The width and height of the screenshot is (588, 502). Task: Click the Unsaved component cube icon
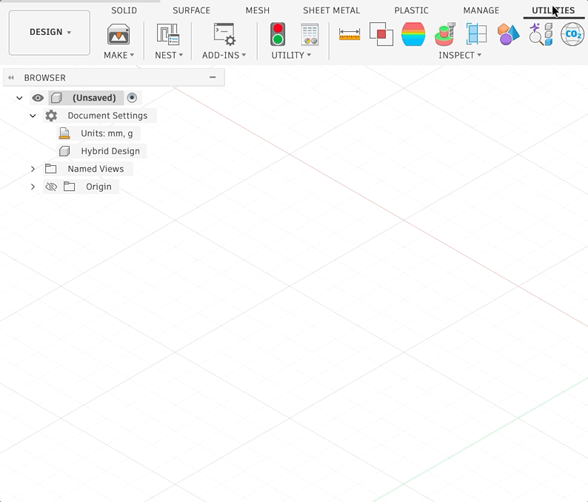56,98
